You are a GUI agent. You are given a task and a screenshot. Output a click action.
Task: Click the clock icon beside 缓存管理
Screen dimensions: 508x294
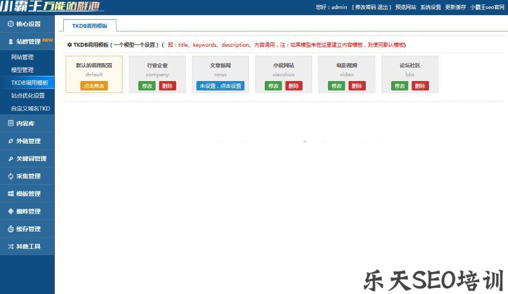[x=11, y=229]
